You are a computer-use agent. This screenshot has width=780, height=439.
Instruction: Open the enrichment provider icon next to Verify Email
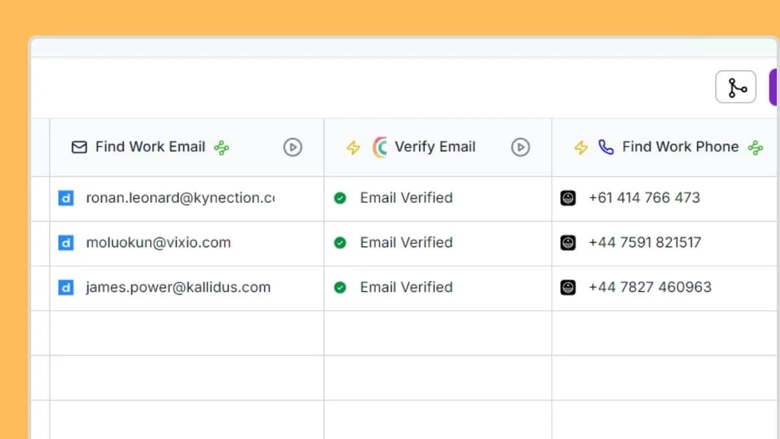[380, 147]
